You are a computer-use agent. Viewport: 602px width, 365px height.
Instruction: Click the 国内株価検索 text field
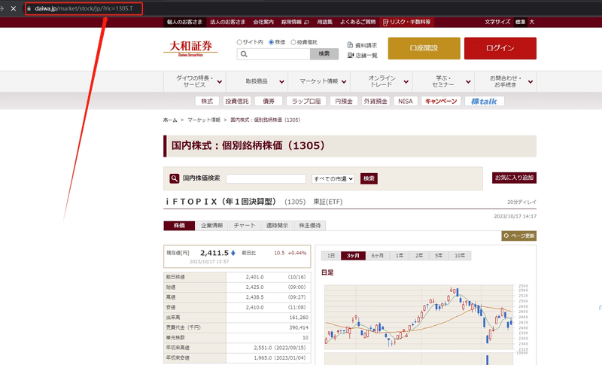click(x=266, y=178)
